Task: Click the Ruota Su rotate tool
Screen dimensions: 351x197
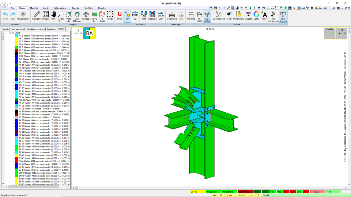Action: (x=94, y=15)
